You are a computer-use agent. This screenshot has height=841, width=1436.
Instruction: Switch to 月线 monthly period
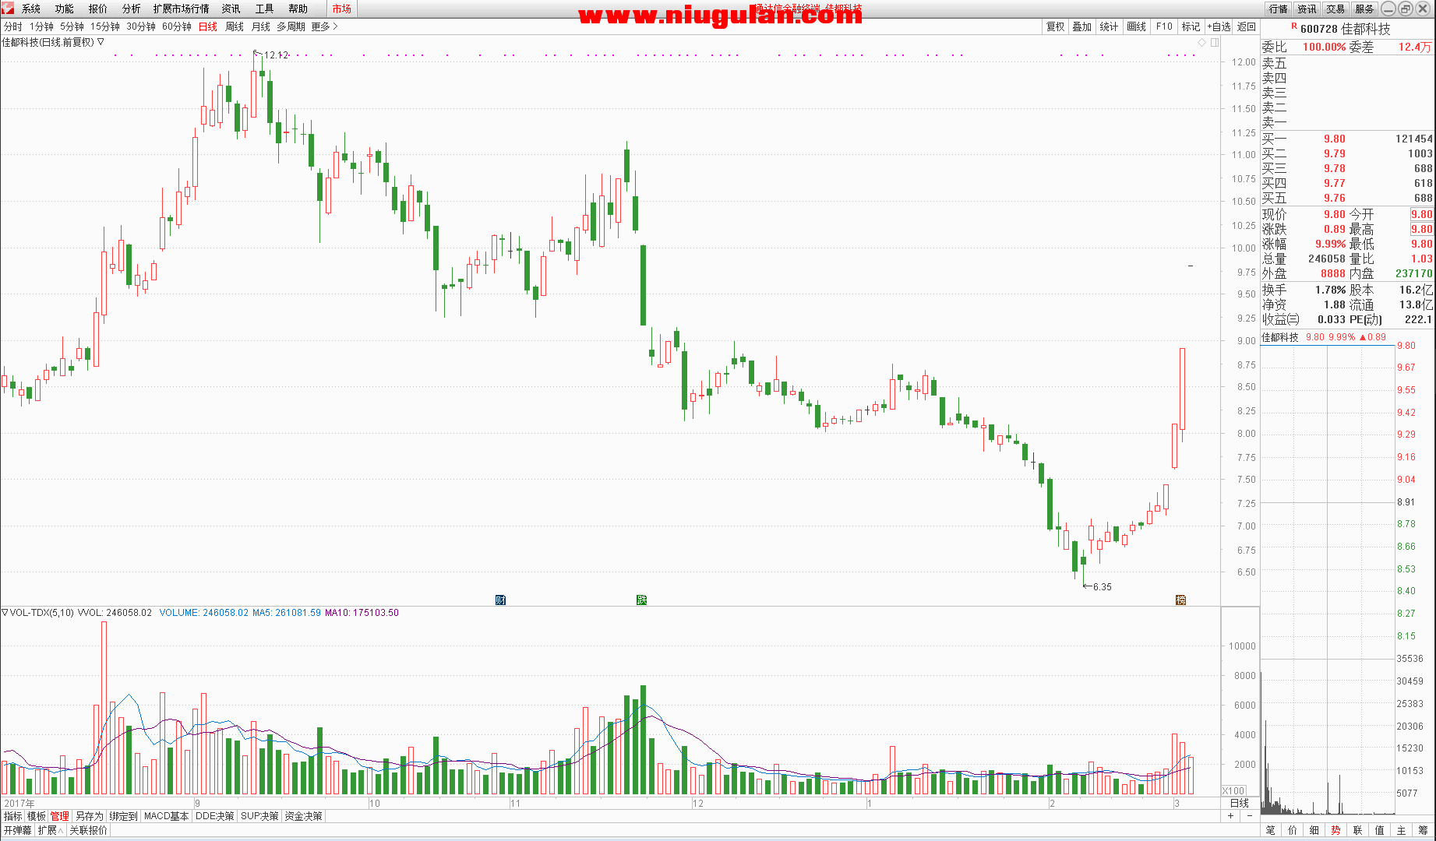(x=261, y=26)
